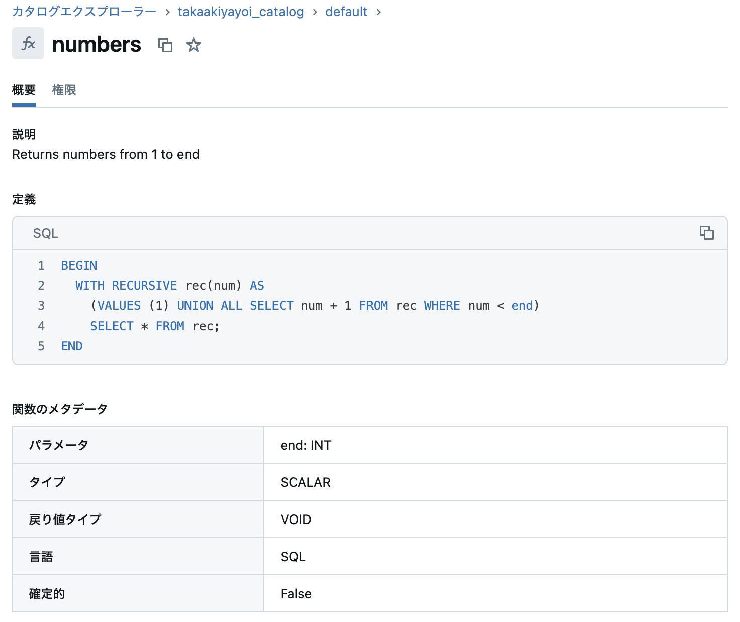Click the パラメータ row label
The height and width of the screenshot is (622, 740).
pyautogui.click(x=59, y=445)
